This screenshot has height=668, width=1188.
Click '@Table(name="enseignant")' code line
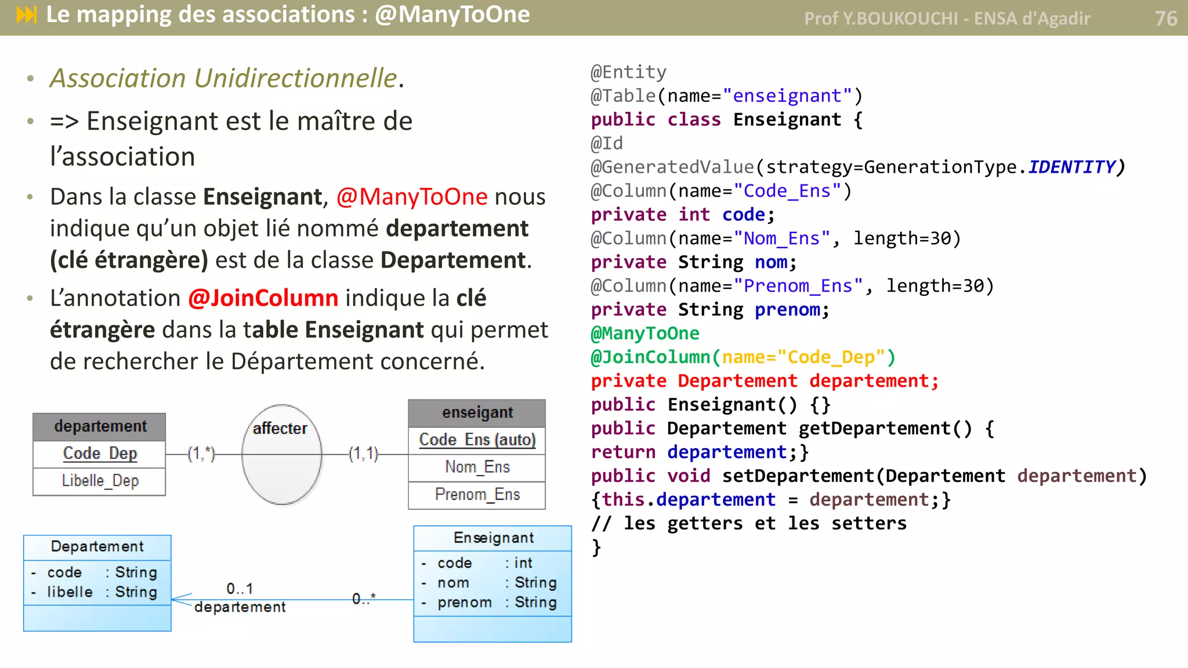click(x=727, y=96)
